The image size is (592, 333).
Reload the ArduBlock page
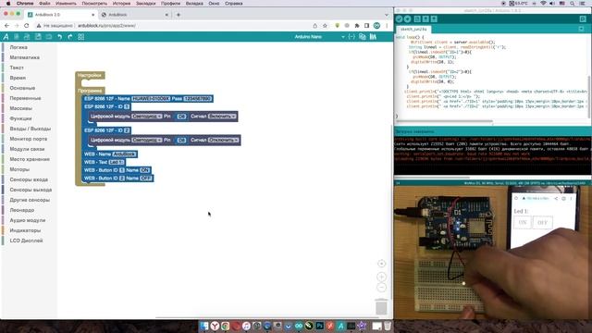point(27,26)
